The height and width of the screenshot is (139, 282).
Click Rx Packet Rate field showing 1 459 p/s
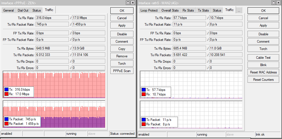point(89,24)
